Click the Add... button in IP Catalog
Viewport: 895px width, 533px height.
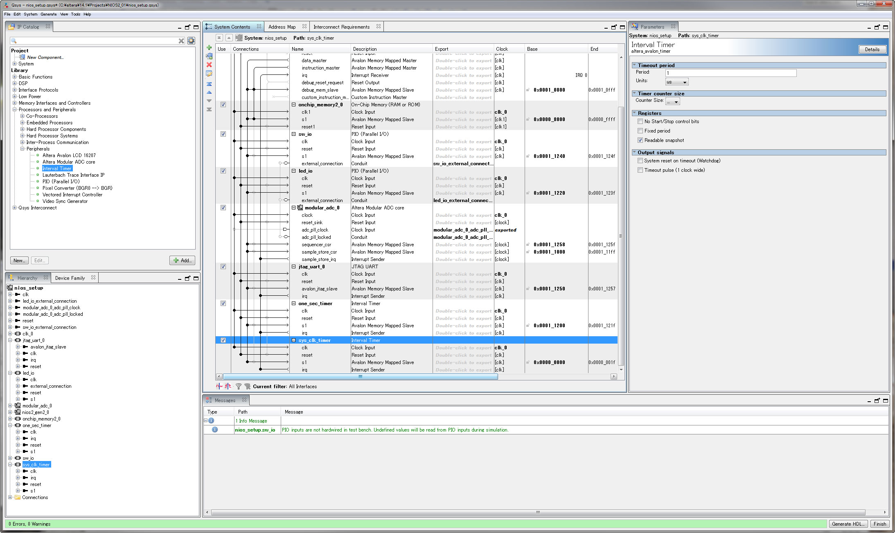click(x=182, y=261)
